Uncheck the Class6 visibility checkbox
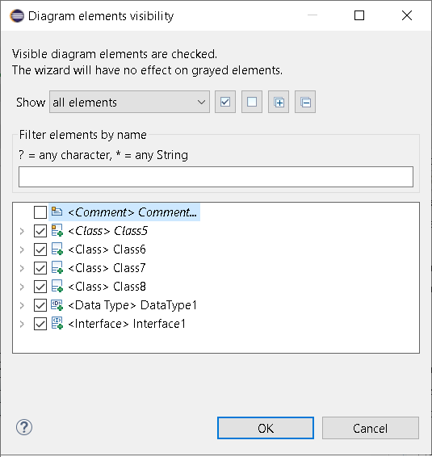 pos(40,249)
